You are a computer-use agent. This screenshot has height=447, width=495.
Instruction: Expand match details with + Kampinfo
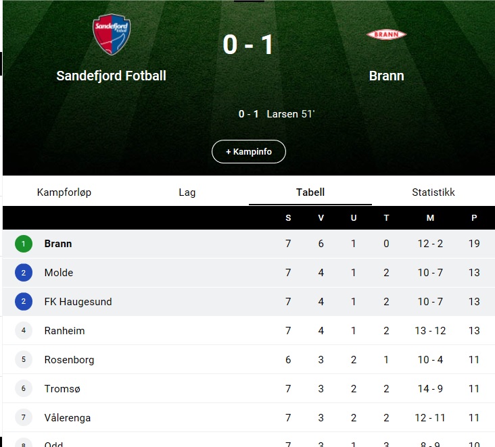click(x=249, y=152)
